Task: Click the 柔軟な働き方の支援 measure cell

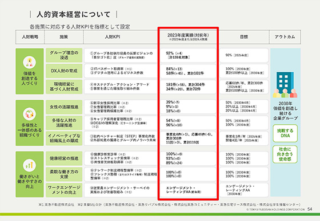Action: [64, 174]
